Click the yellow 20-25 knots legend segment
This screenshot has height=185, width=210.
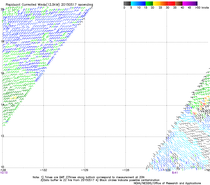[x=157, y=3]
